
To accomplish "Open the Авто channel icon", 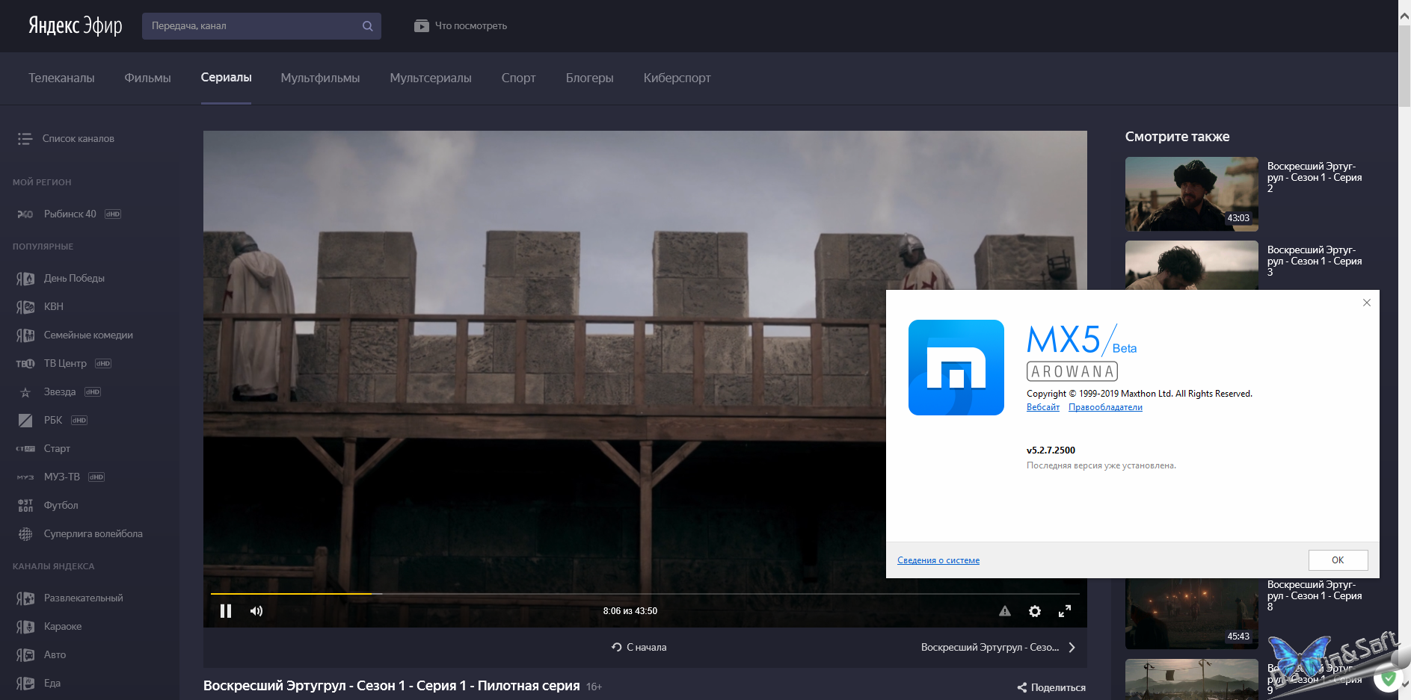I will (x=25, y=655).
